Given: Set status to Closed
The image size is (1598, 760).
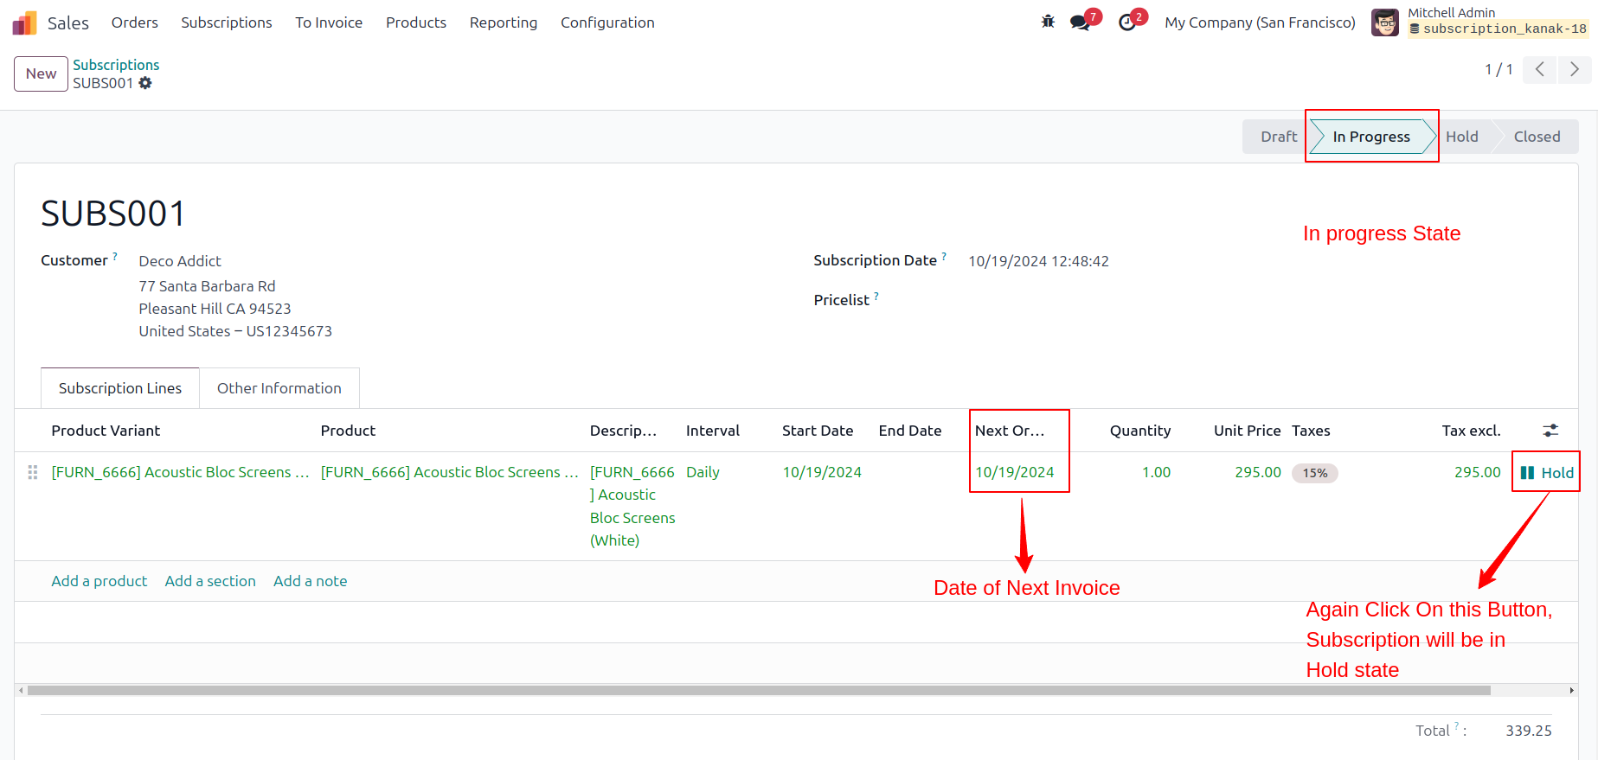Looking at the screenshot, I should click(1537, 137).
